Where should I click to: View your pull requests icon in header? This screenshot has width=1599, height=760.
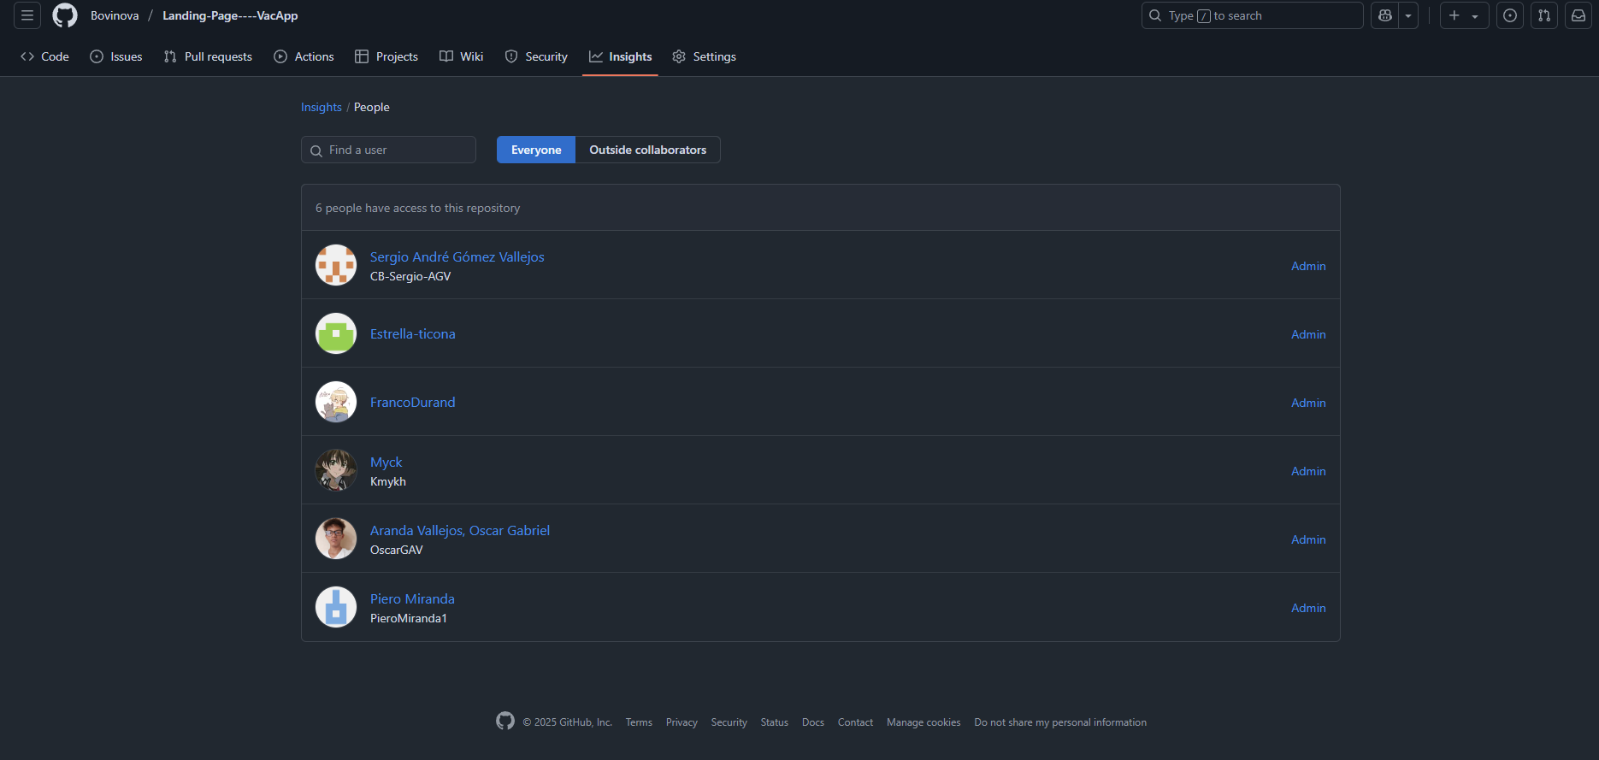tap(1544, 15)
